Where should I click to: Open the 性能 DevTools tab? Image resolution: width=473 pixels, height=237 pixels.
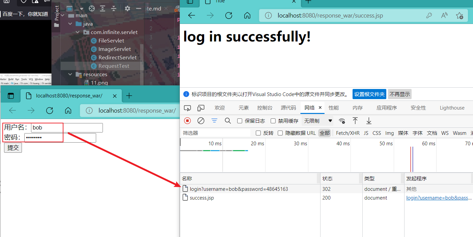(334, 108)
